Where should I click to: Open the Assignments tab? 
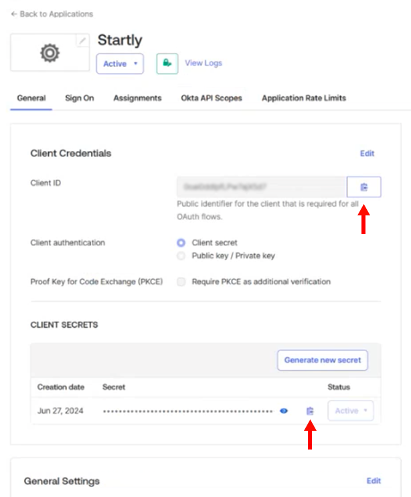coord(138,98)
